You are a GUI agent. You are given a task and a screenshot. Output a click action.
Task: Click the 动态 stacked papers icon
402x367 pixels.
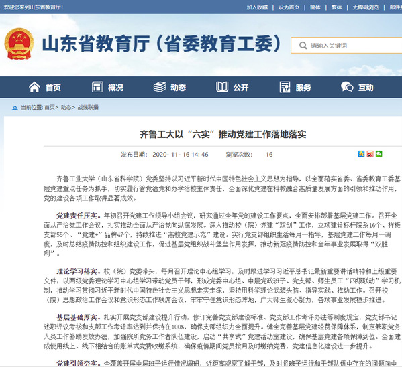(160, 87)
